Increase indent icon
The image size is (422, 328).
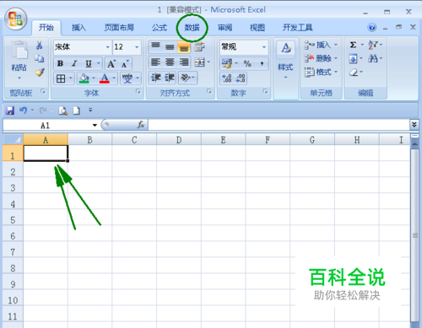tap(170, 78)
